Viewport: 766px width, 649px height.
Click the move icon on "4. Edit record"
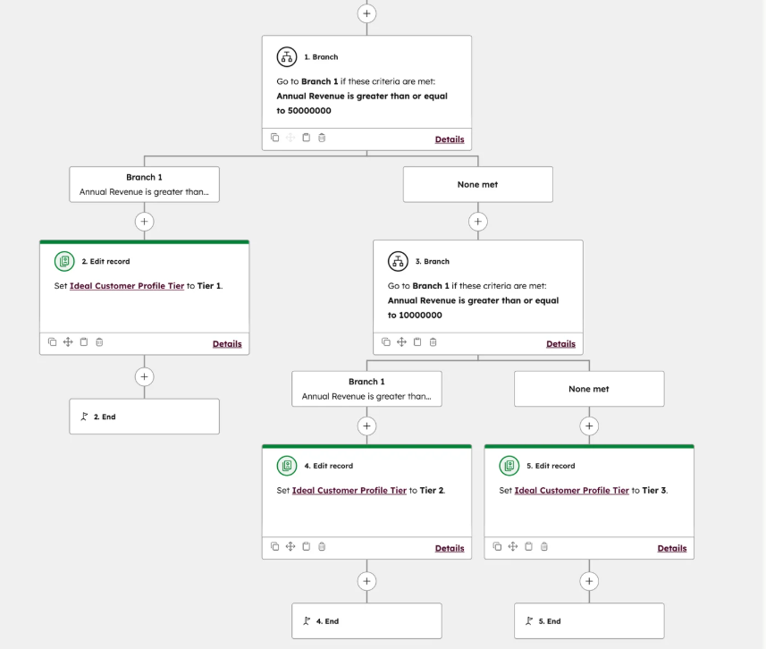pyautogui.click(x=290, y=546)
